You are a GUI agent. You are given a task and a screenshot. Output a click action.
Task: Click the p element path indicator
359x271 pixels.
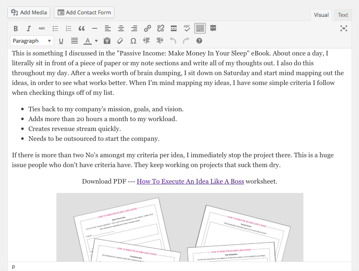pos(14,266)
